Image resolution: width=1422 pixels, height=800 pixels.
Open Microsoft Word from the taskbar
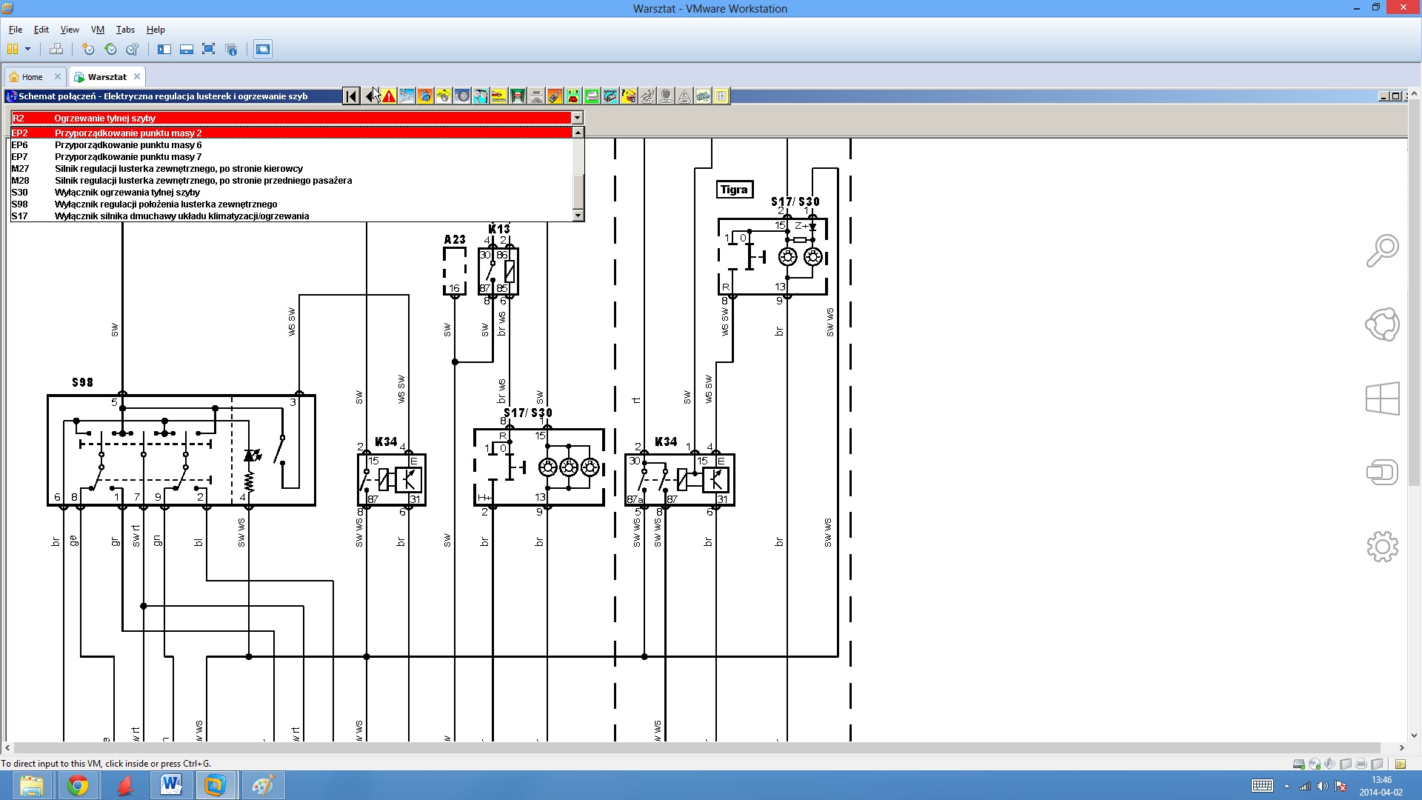pyautogui.click(x=171, y=785)
